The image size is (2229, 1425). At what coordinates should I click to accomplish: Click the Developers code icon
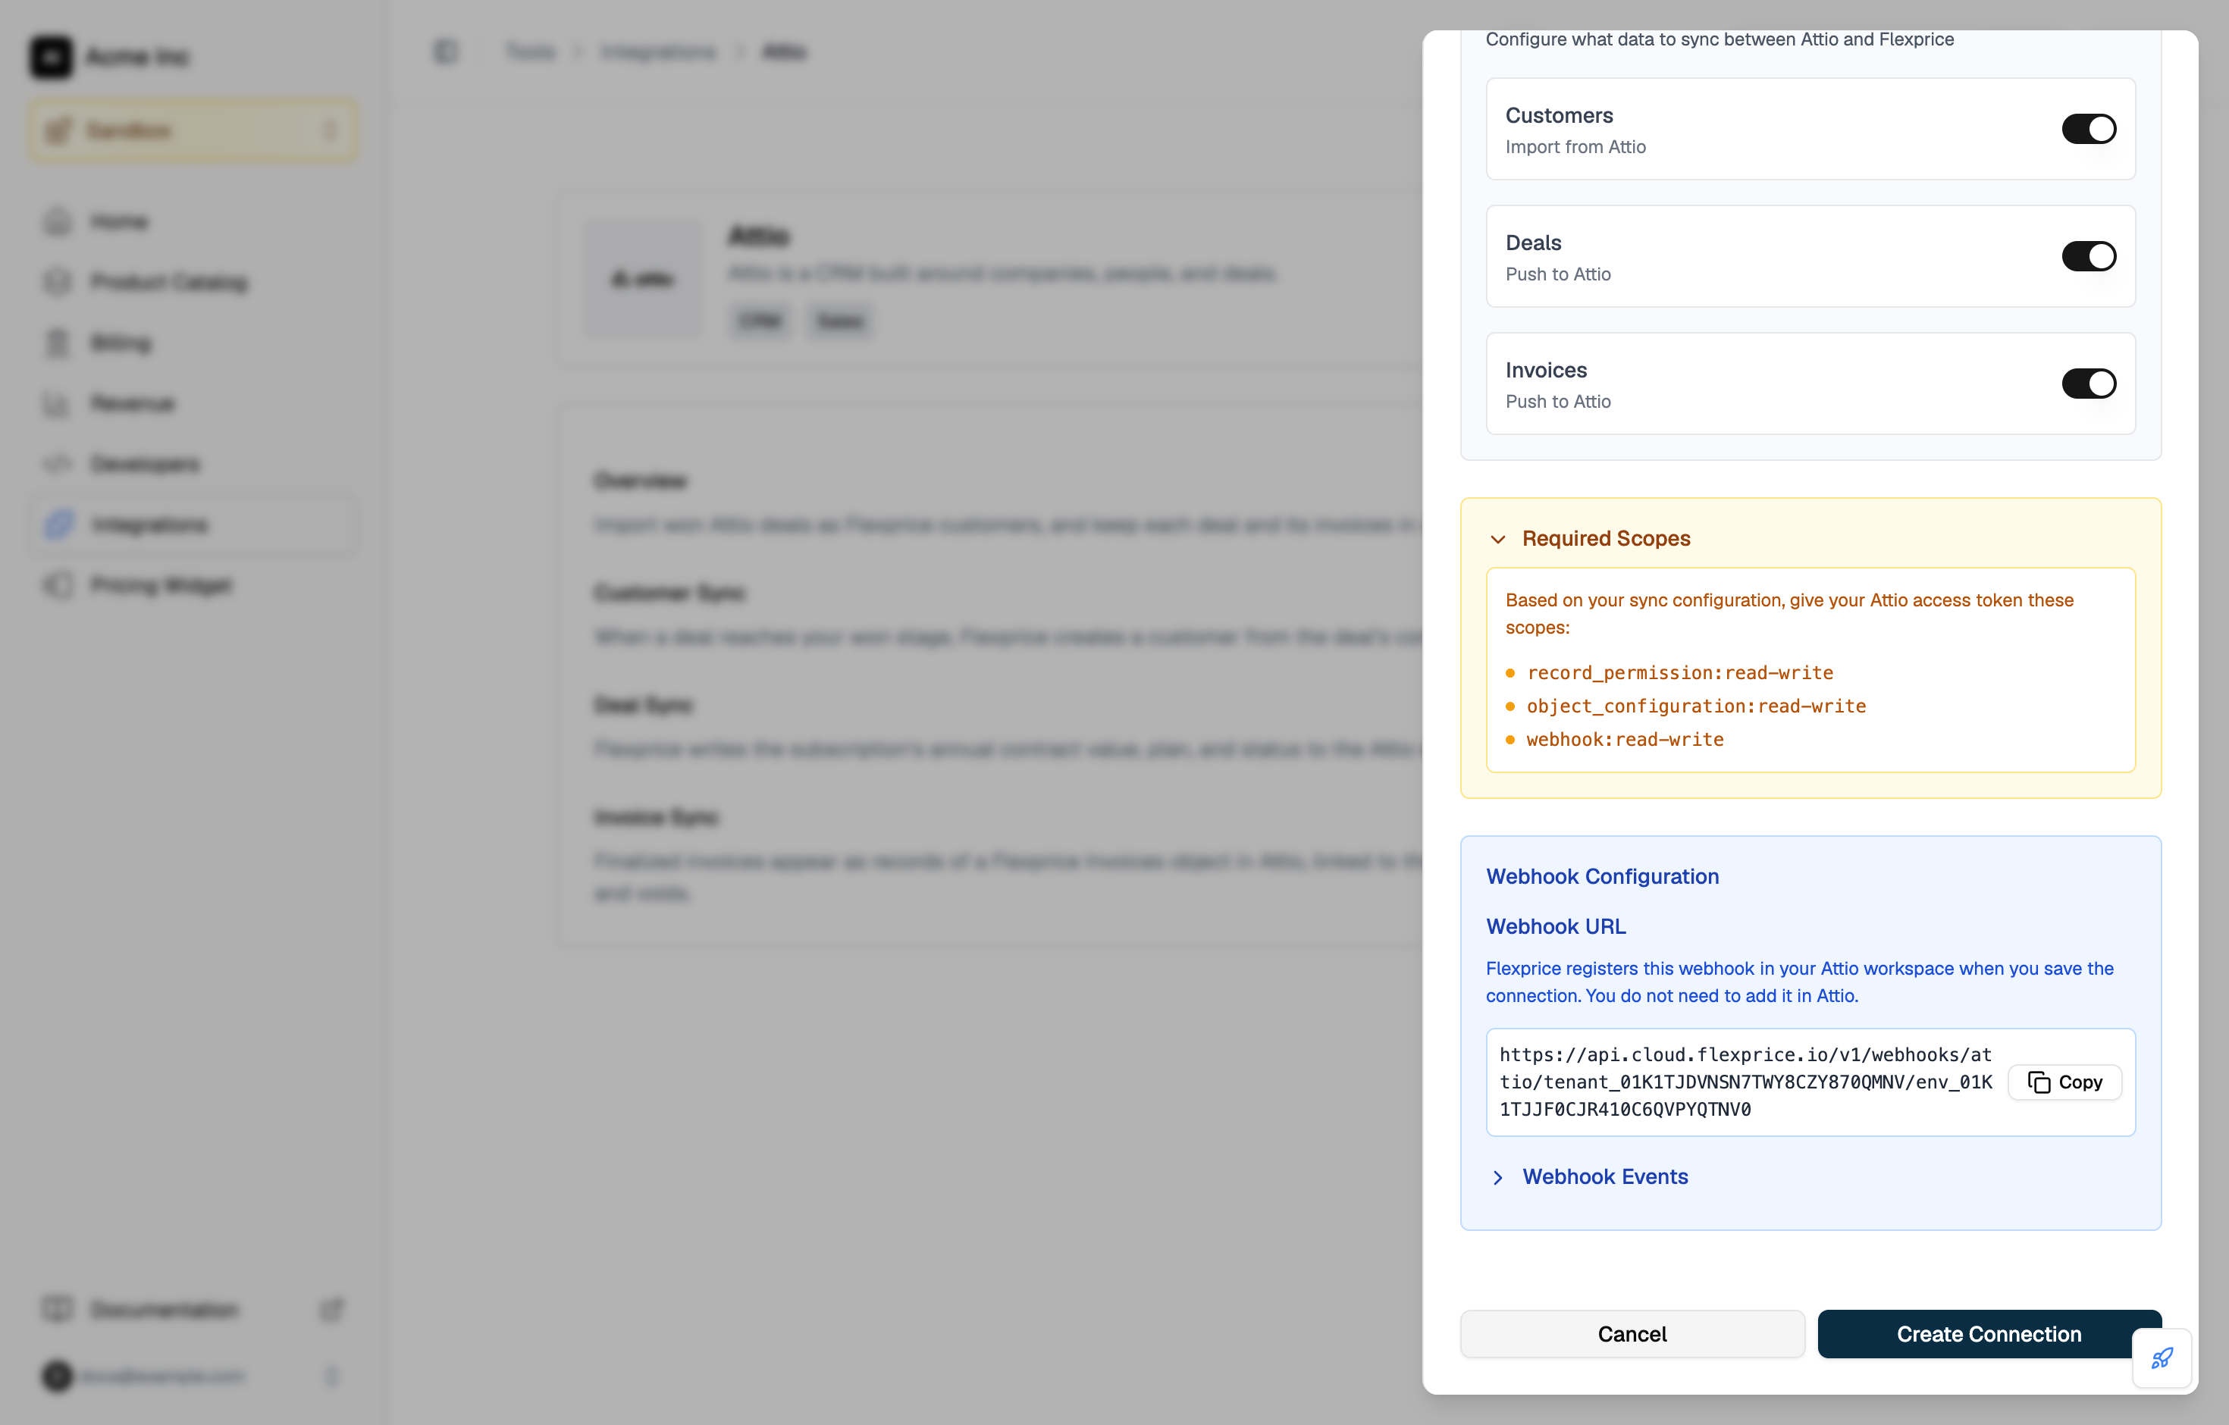(x=58, y=464)
